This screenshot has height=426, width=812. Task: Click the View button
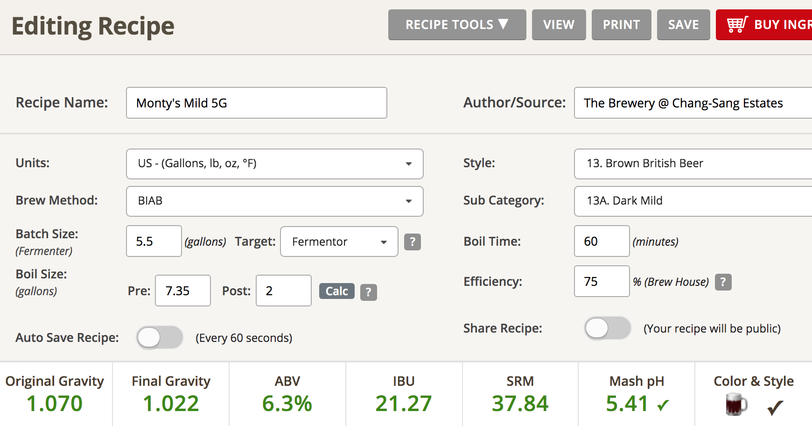559,25
